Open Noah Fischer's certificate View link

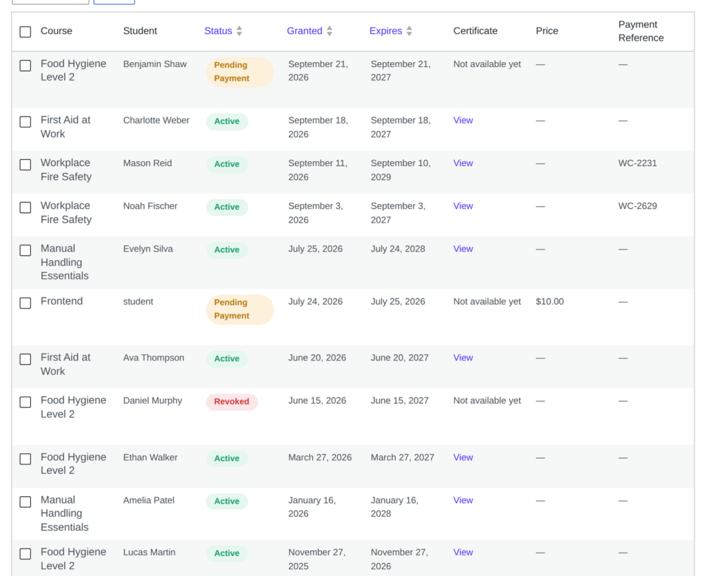[463, 206]
